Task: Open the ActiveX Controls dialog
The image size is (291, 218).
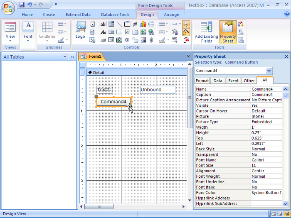Action: click(x=186, y=40)
